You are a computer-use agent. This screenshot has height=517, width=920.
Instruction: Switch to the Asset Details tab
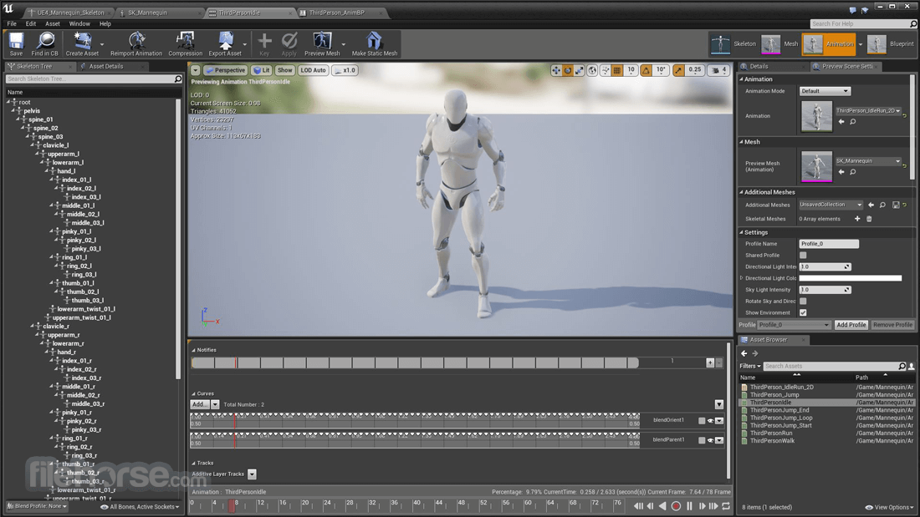click(105, 66)
